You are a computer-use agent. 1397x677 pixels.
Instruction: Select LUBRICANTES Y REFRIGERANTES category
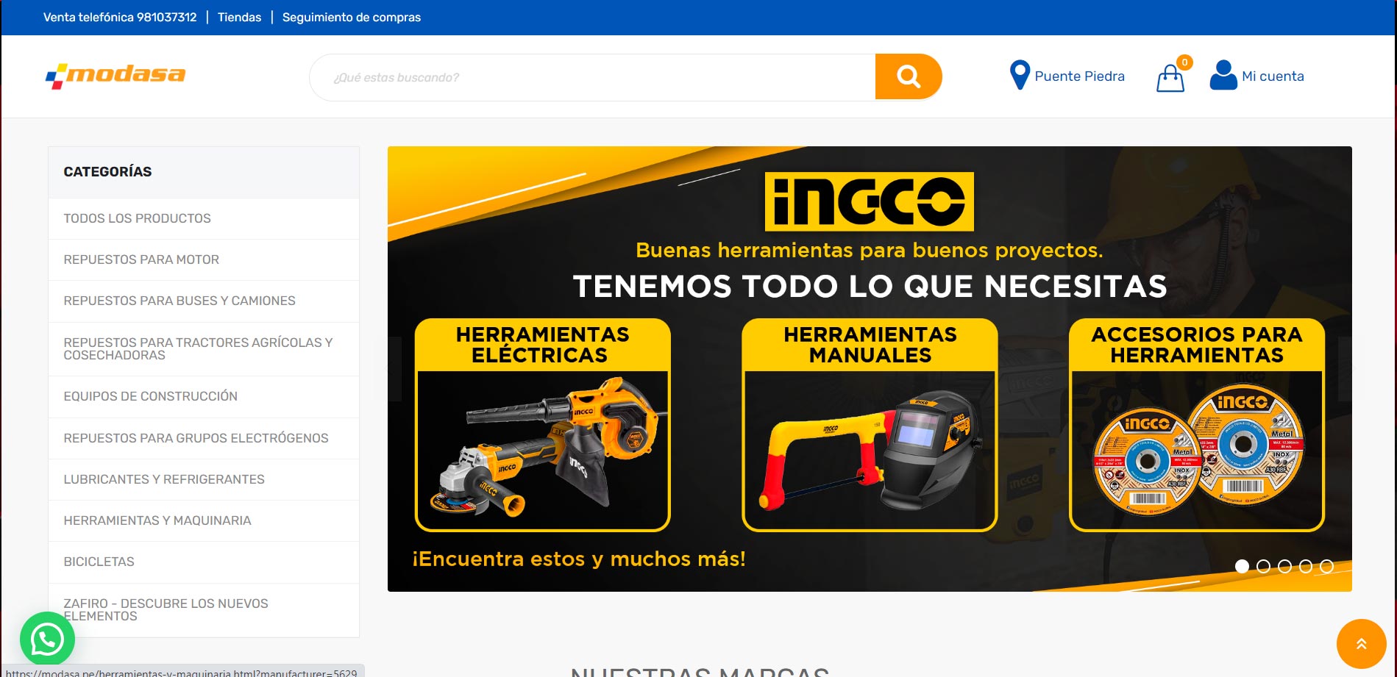(204, 479)
